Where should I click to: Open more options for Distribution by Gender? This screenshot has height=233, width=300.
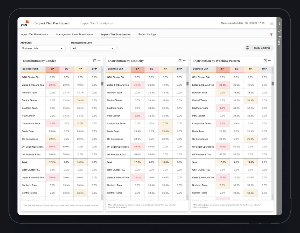pos(99,61)
